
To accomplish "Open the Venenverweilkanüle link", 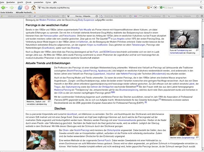I will [x=127, y=120].
